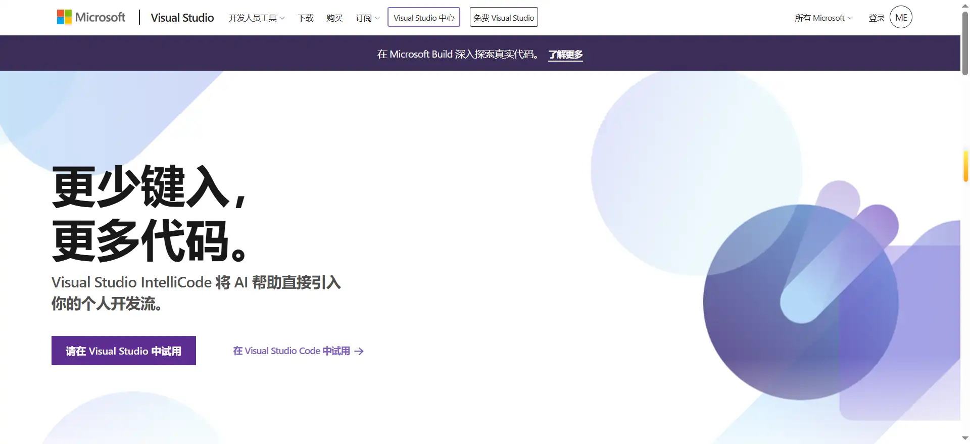Open the 所有 Microsoft dropdown
The image size is (970, 444).
pyautogui.click(x=823, y=18)
